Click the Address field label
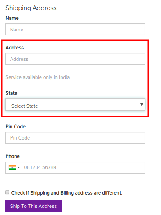The width and height of the screenshot is (161, 215). (15, 48)
